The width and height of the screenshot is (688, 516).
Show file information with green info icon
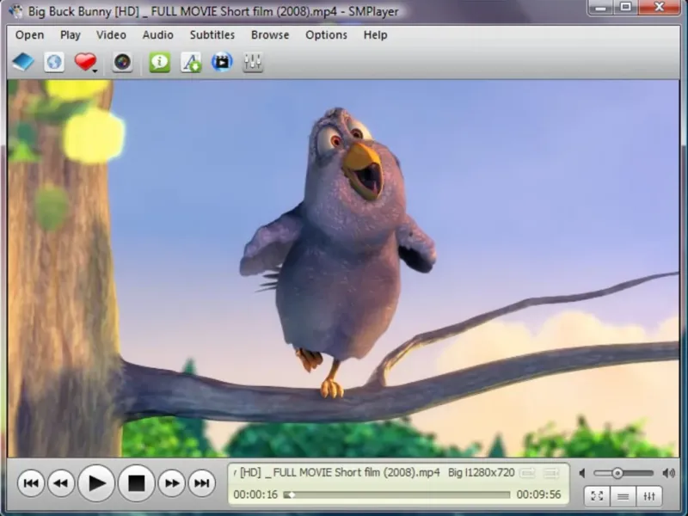pos(160,62)
